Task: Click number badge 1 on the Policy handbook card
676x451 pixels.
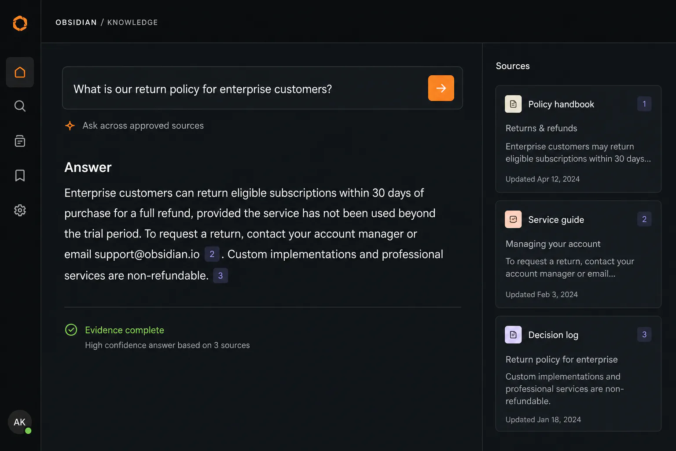Action: coord(644,104)
